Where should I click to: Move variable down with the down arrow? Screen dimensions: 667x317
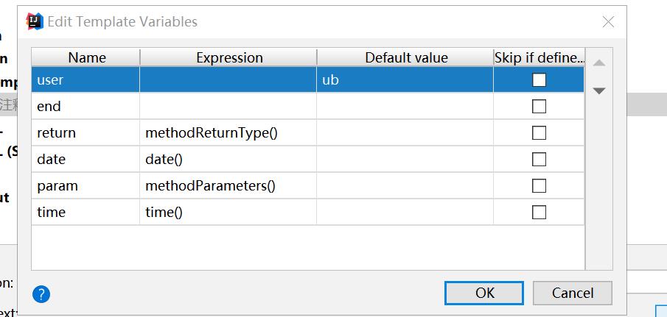(599, 90)
